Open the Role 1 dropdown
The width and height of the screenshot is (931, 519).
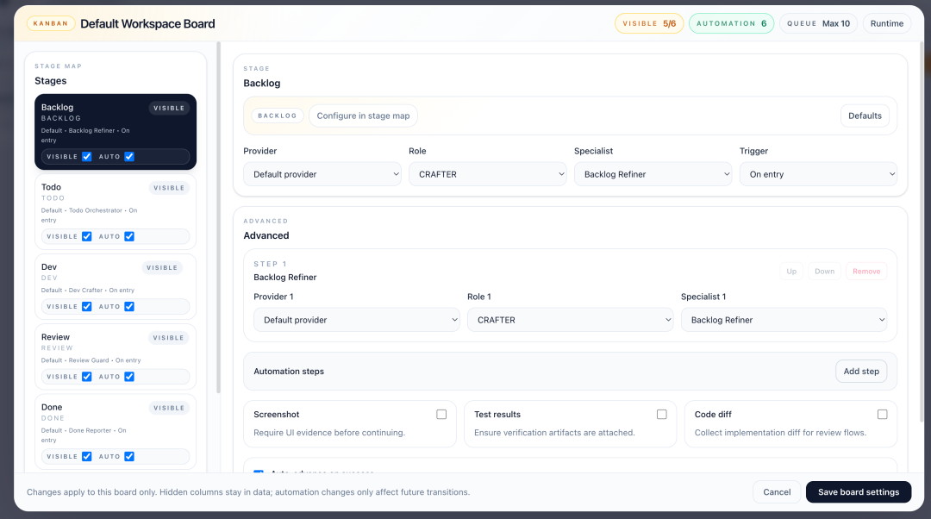(x=571, y=320)
